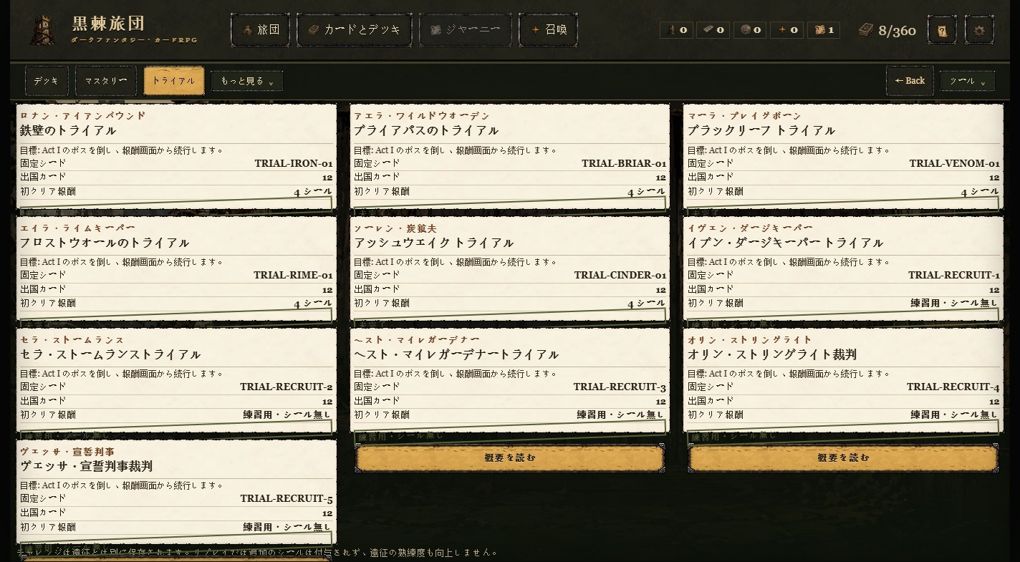The width and height of the screenshot is (1020, 562).
Task: Select ヘスト・マイレガーデナートライアル title
Action: pyautogui.click(x=456, y=354)
